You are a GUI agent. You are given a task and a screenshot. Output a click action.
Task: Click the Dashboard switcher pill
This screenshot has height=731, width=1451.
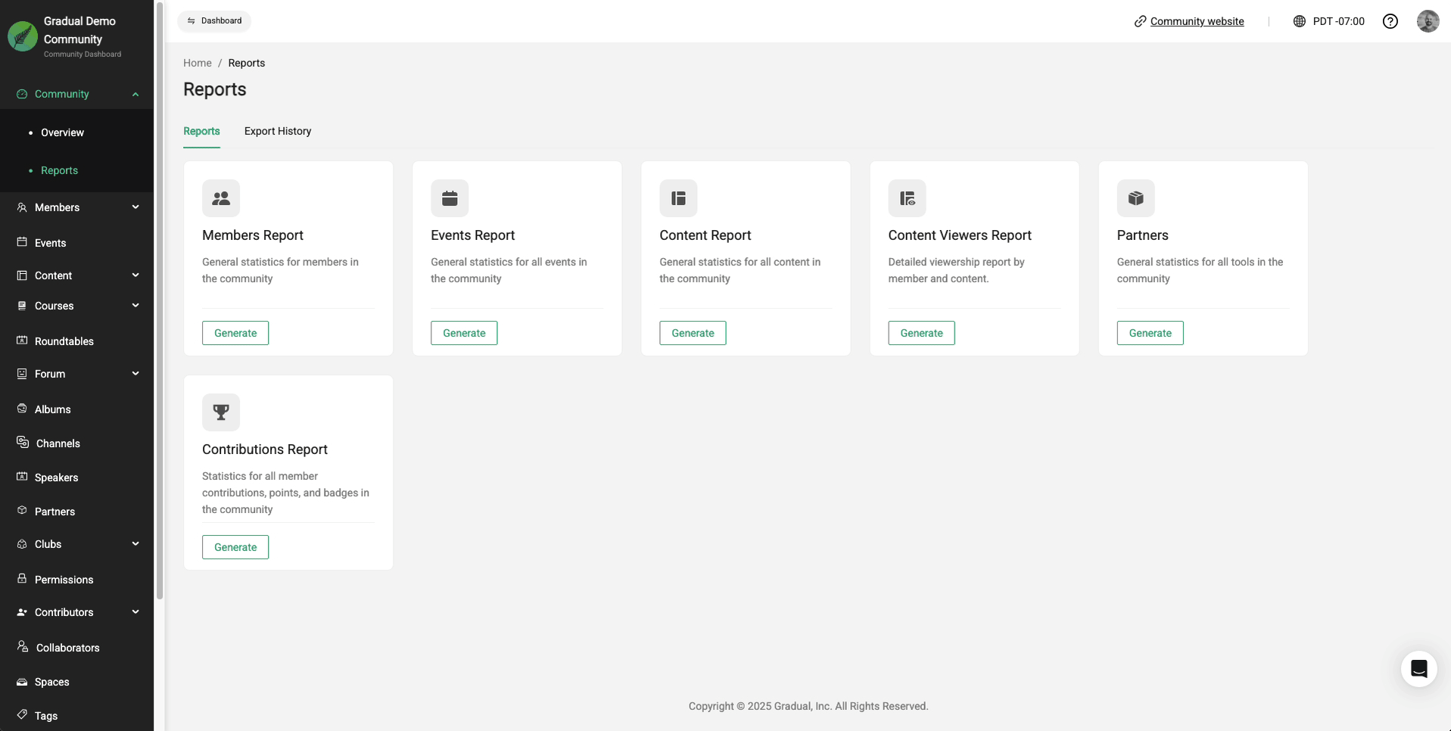(214, 21)
